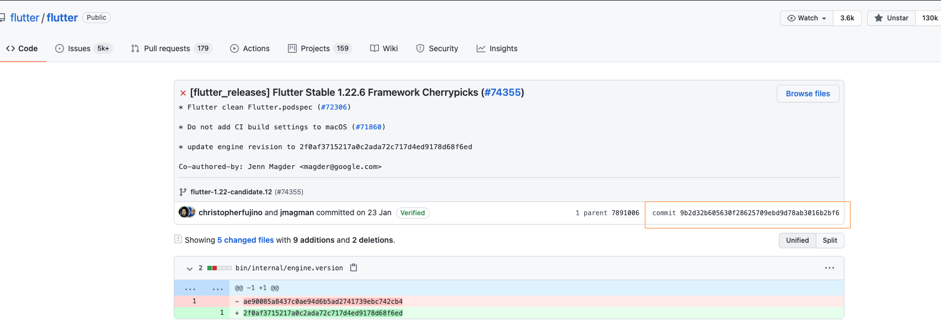Copy the engine.version file path
The image size is (941, 322).
pyautogui.click(x=354, y=268)
